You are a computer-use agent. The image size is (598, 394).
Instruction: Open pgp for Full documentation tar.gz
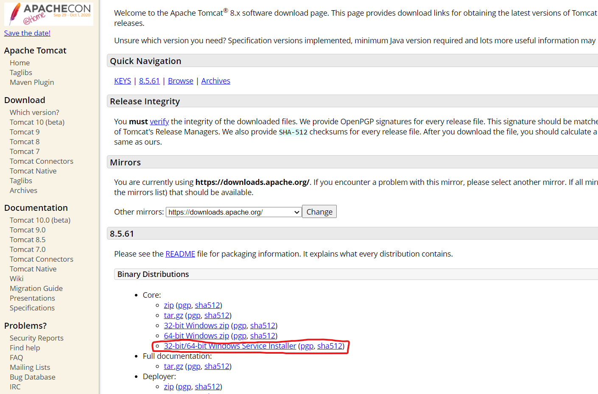tap(194, 366)
